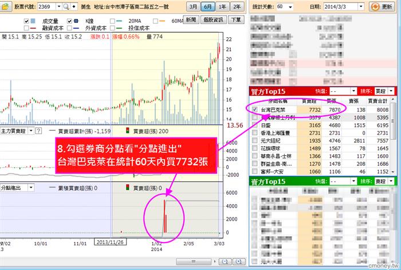Switch chart range to 2年
This screenshot has width=401, height=270.
237,7
